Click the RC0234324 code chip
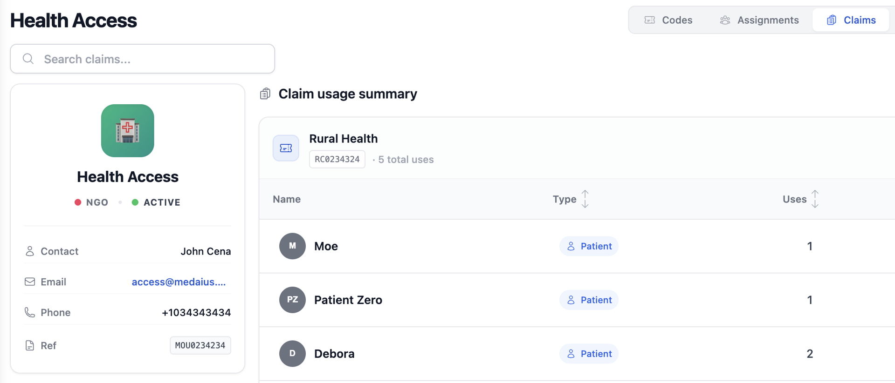 coord(337,159)
